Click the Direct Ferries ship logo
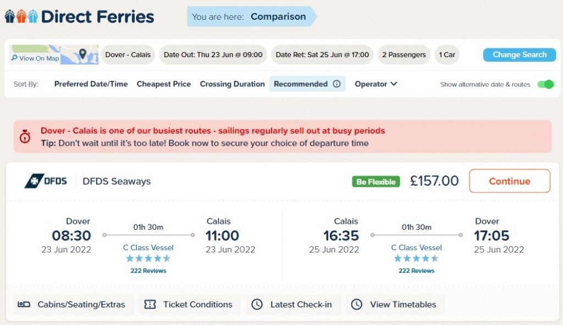The image size is (563, 325). pos(21,16)
